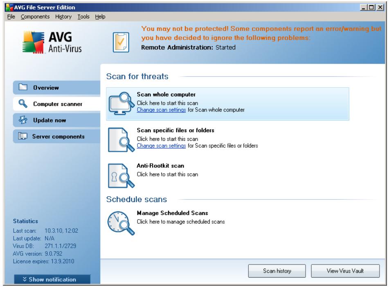Expand the Show notification bar

[x=52, y=279]
